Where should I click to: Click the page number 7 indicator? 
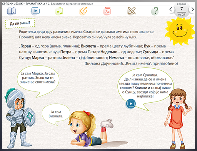point(182,9)
